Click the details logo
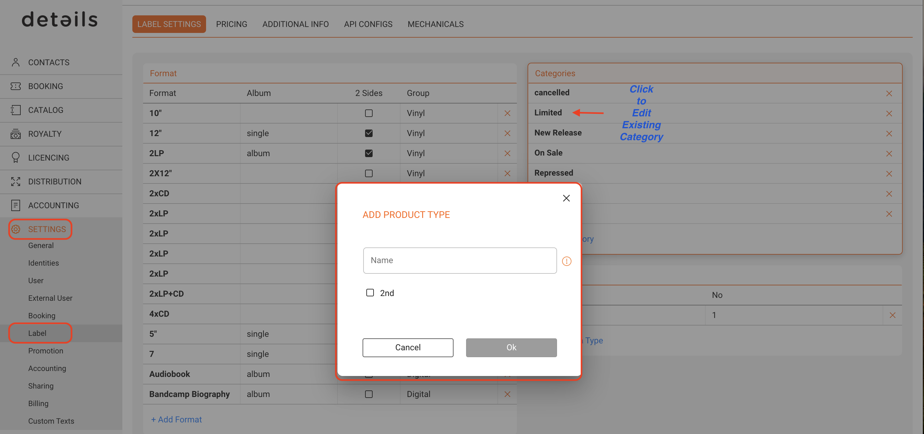The height and width of the screenshot is (434, 924). 60,19
